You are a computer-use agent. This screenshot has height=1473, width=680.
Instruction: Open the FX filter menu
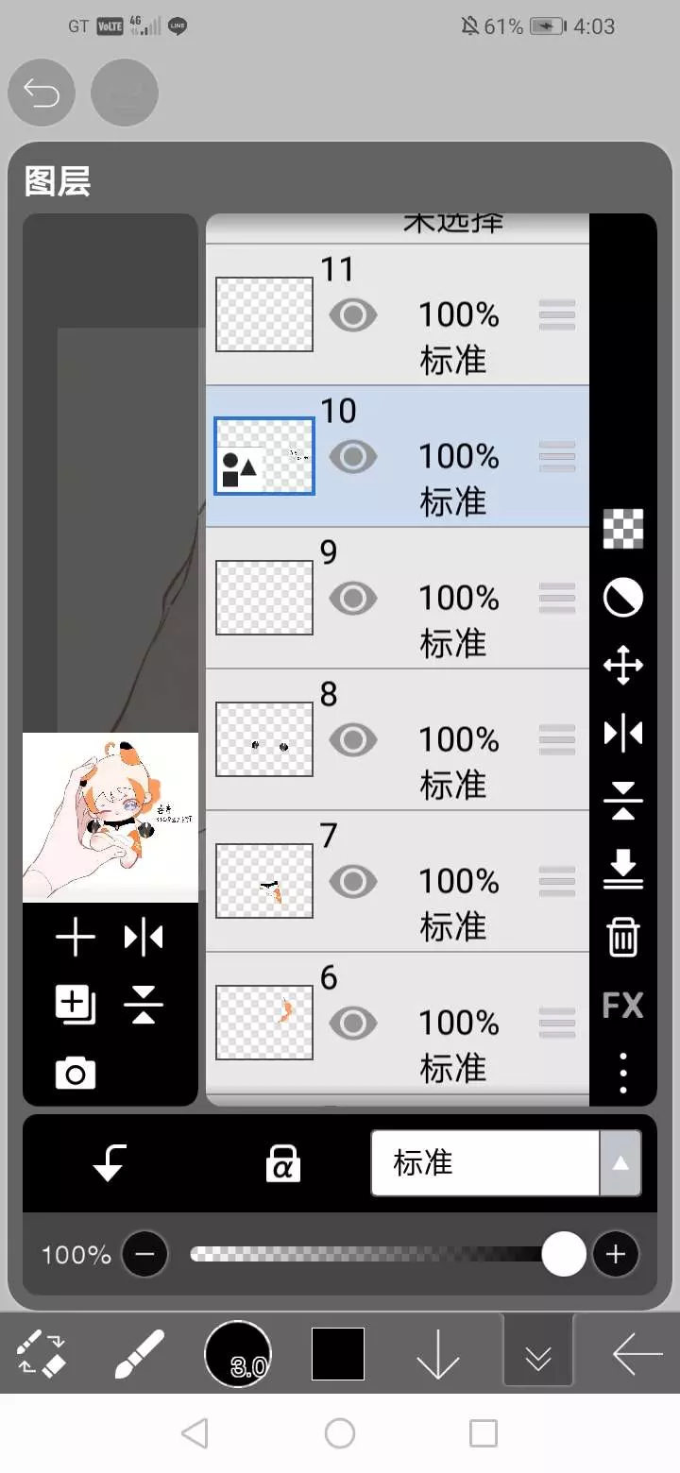tap(623, 1005)
